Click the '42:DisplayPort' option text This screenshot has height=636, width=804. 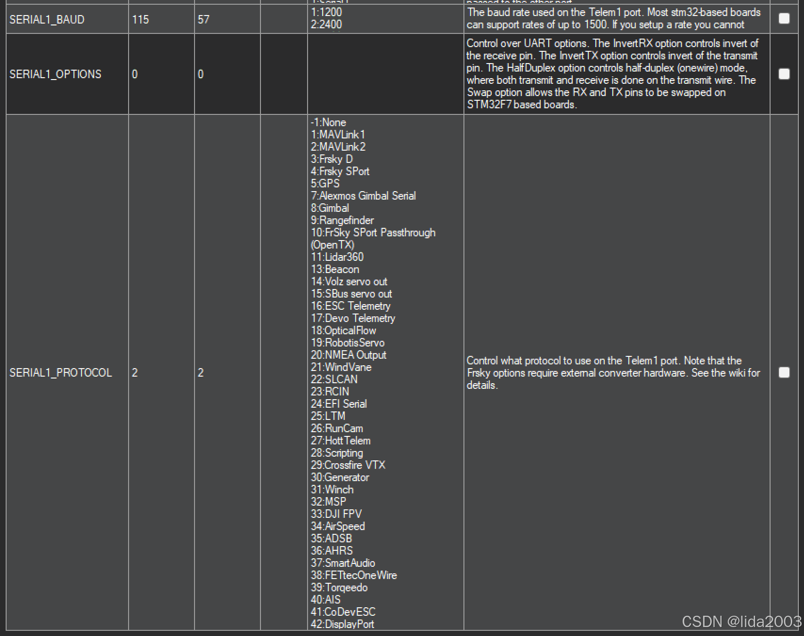(342, 624)
